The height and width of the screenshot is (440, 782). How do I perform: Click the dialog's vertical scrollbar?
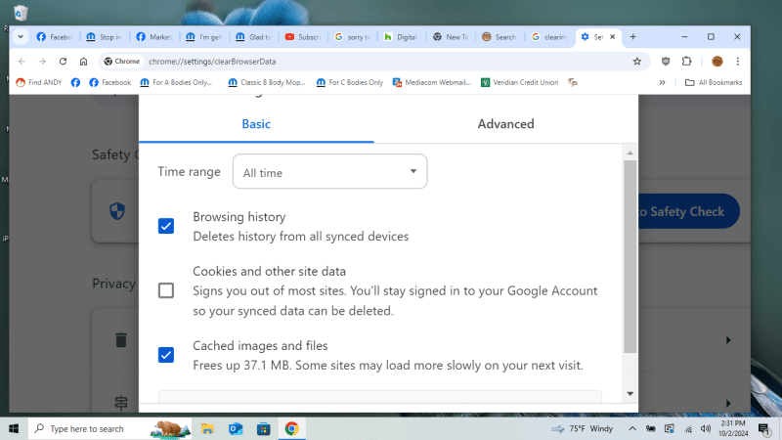(x=630, y=254)
